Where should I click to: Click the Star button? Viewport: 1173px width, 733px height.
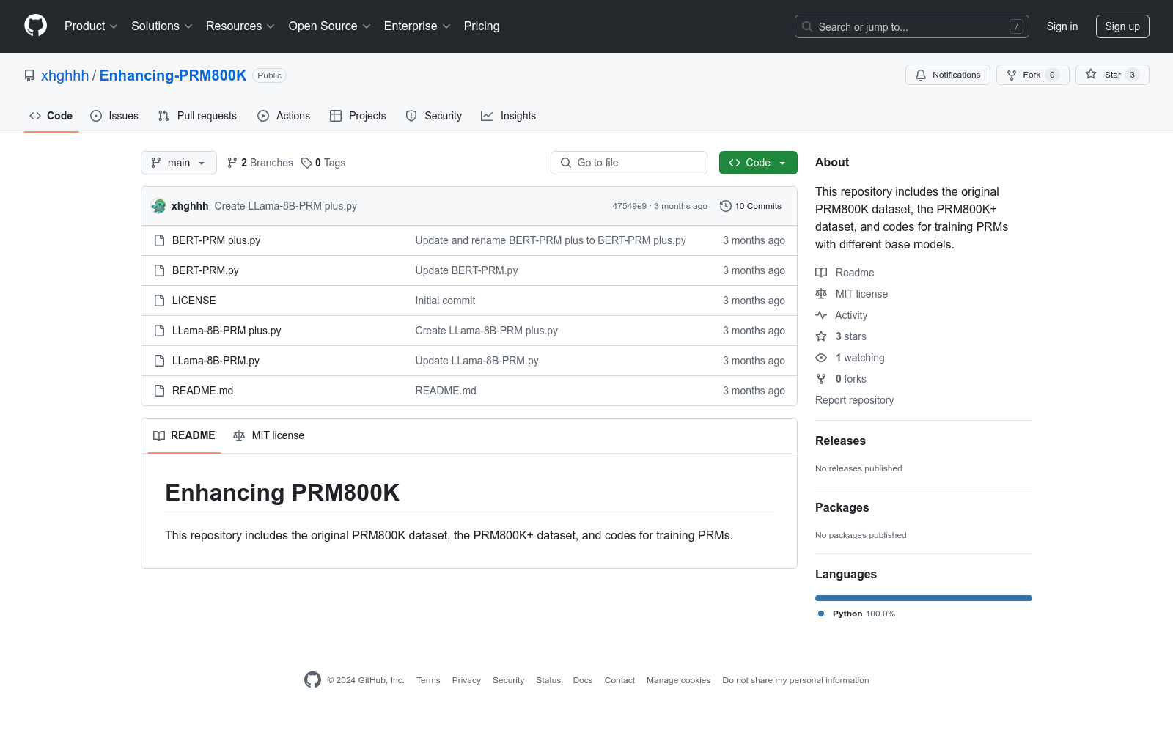click(x=1112, y=75)
